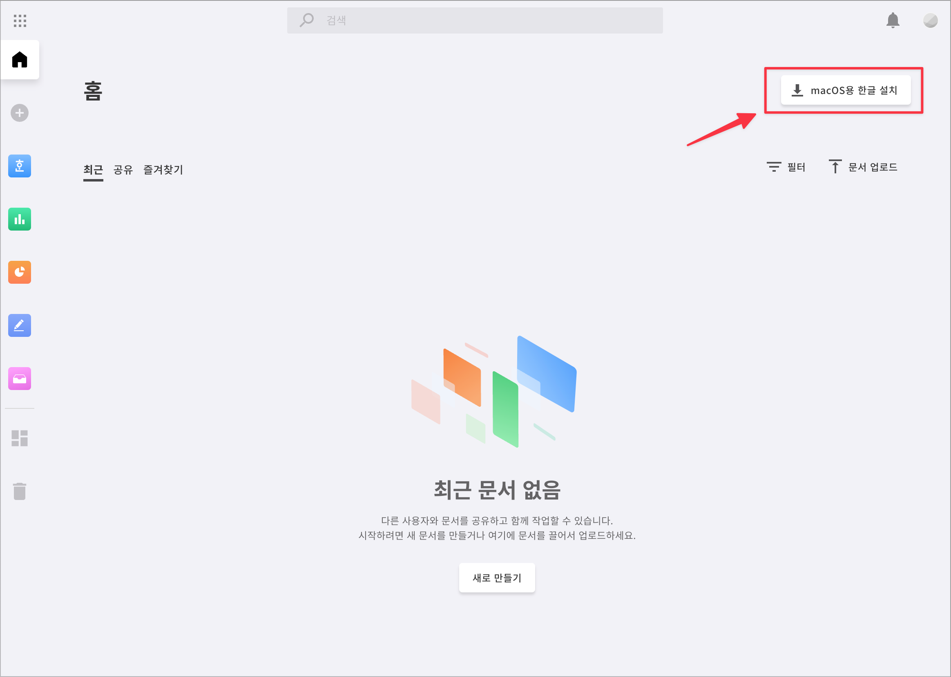
Task: Switch to the 즐겨찾기 tab
Action: coord(163,170)
